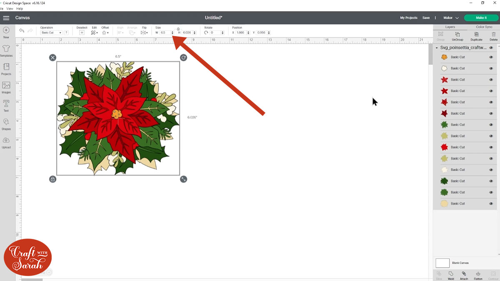Select the orange flower-center layer thumbnail
Screen dimensions: 500x281
pos(444,57)
